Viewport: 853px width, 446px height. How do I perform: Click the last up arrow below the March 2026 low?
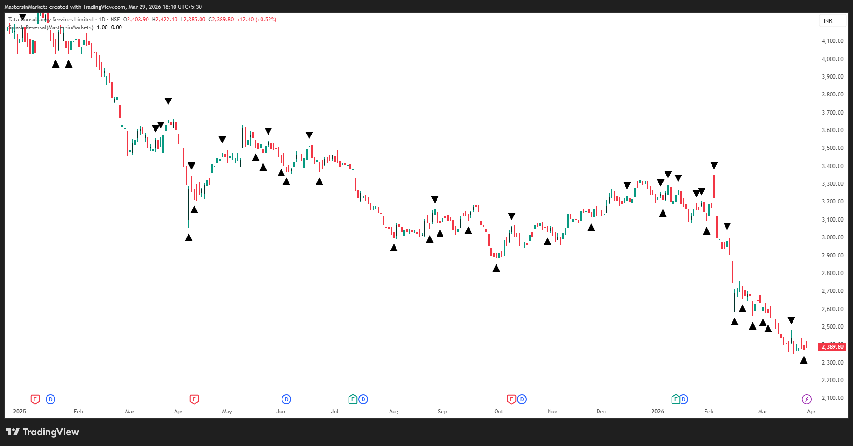(x=804, y=360)
